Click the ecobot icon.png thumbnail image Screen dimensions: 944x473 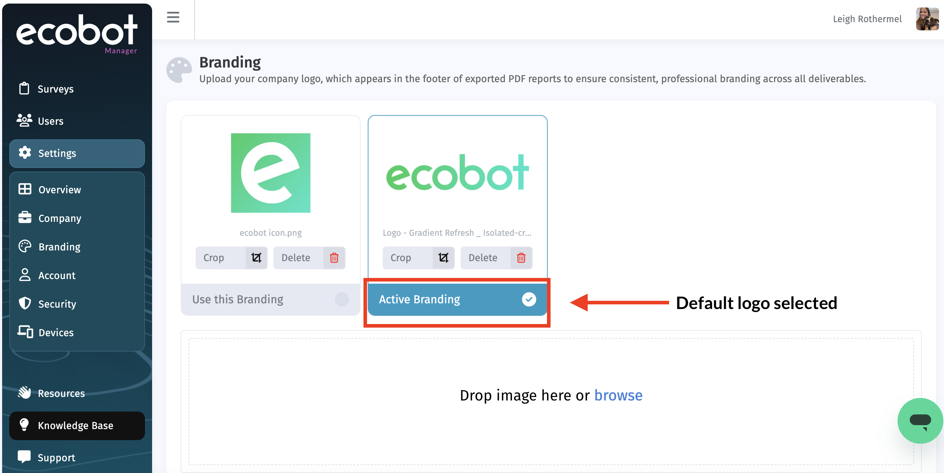pos(270,173)
